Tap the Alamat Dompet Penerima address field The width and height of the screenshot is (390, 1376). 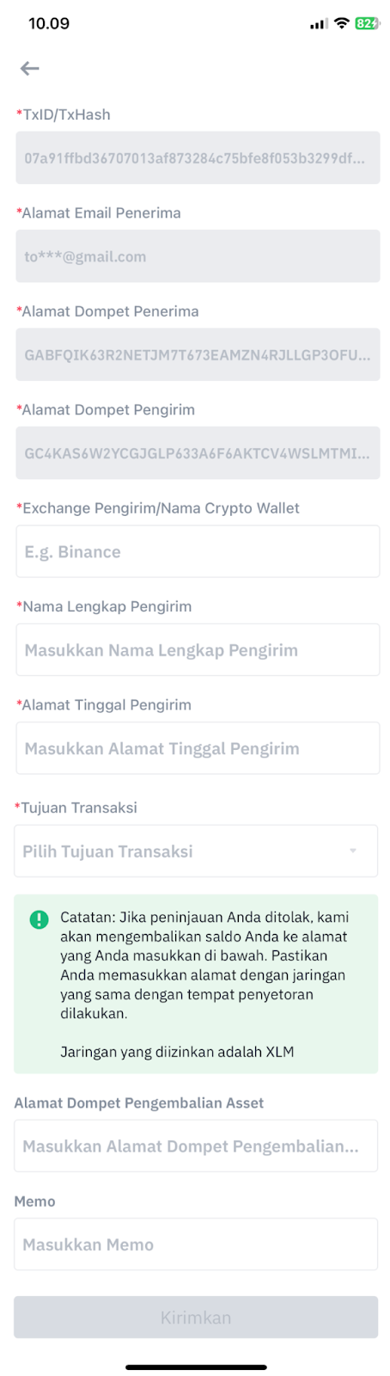click(x=198, y=354)
